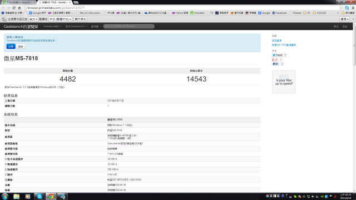Open the Geekbench 2 navigation dropdown
The height and width of the screenshot is (200, 356).
pyautogui.click(x=76, y=27)
